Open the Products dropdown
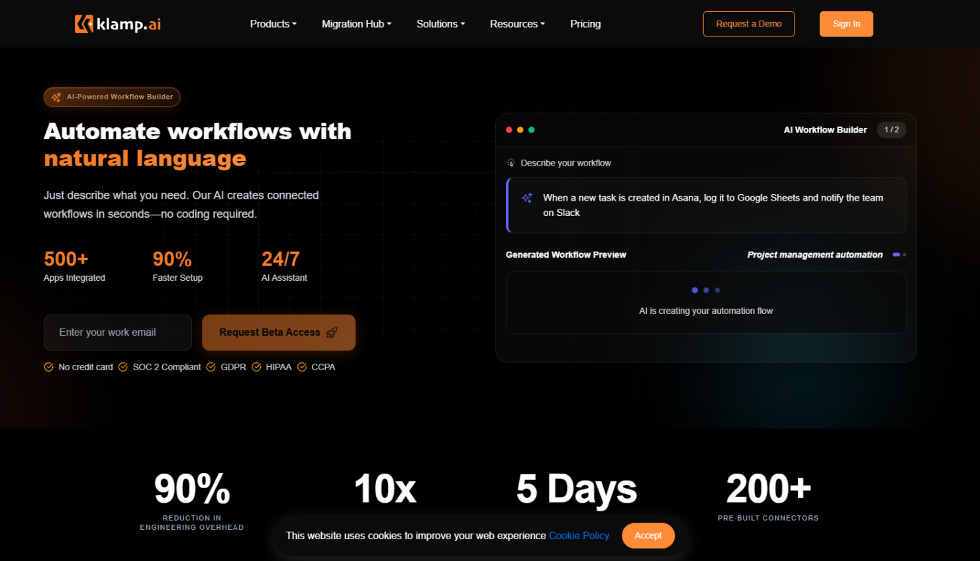Image resolution: width=980 pixels, height=561 pixels. tap(273, 24)
